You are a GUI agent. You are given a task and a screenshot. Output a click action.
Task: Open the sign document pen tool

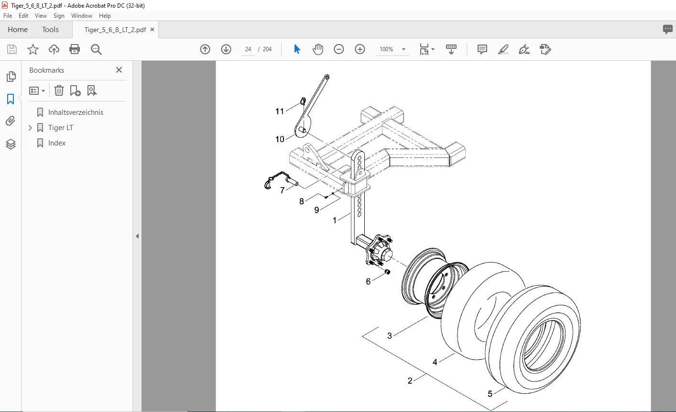(524, 49)
